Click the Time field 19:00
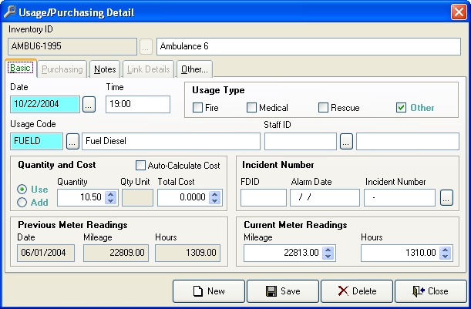This screenshot has height=309, width=471. point(138,105)
